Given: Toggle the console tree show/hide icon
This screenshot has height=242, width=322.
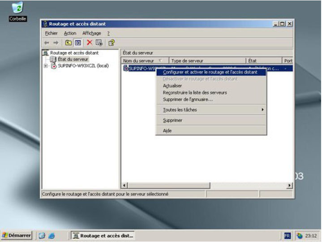Looking at the screenshot, I should tap(78, 43).
